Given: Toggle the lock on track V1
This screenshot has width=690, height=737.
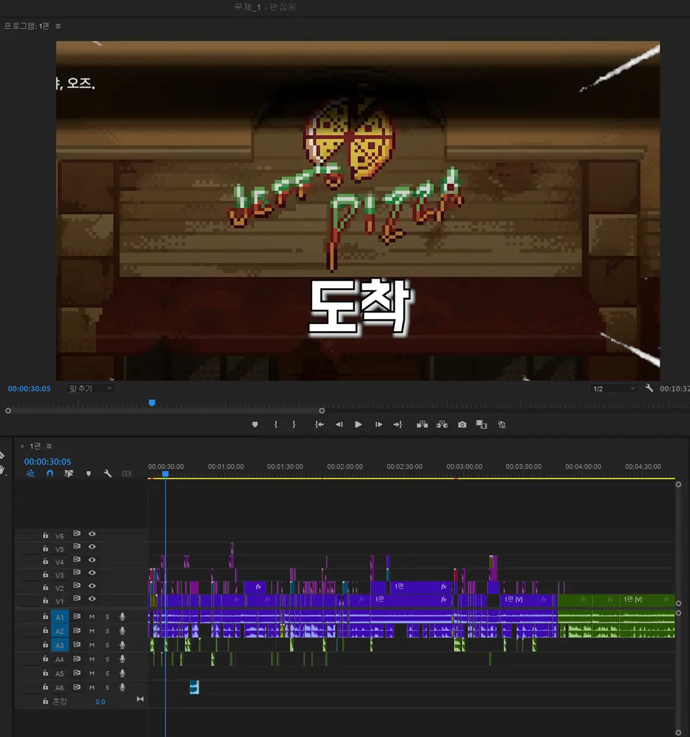Looking at the screenshot, I should (45, 601).
